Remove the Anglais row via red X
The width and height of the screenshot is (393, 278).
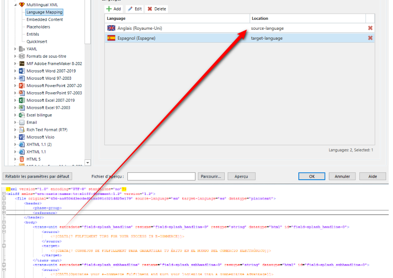[x=370, y=28]
